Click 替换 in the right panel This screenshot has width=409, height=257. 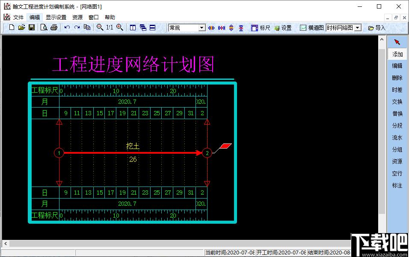(397, 114)
